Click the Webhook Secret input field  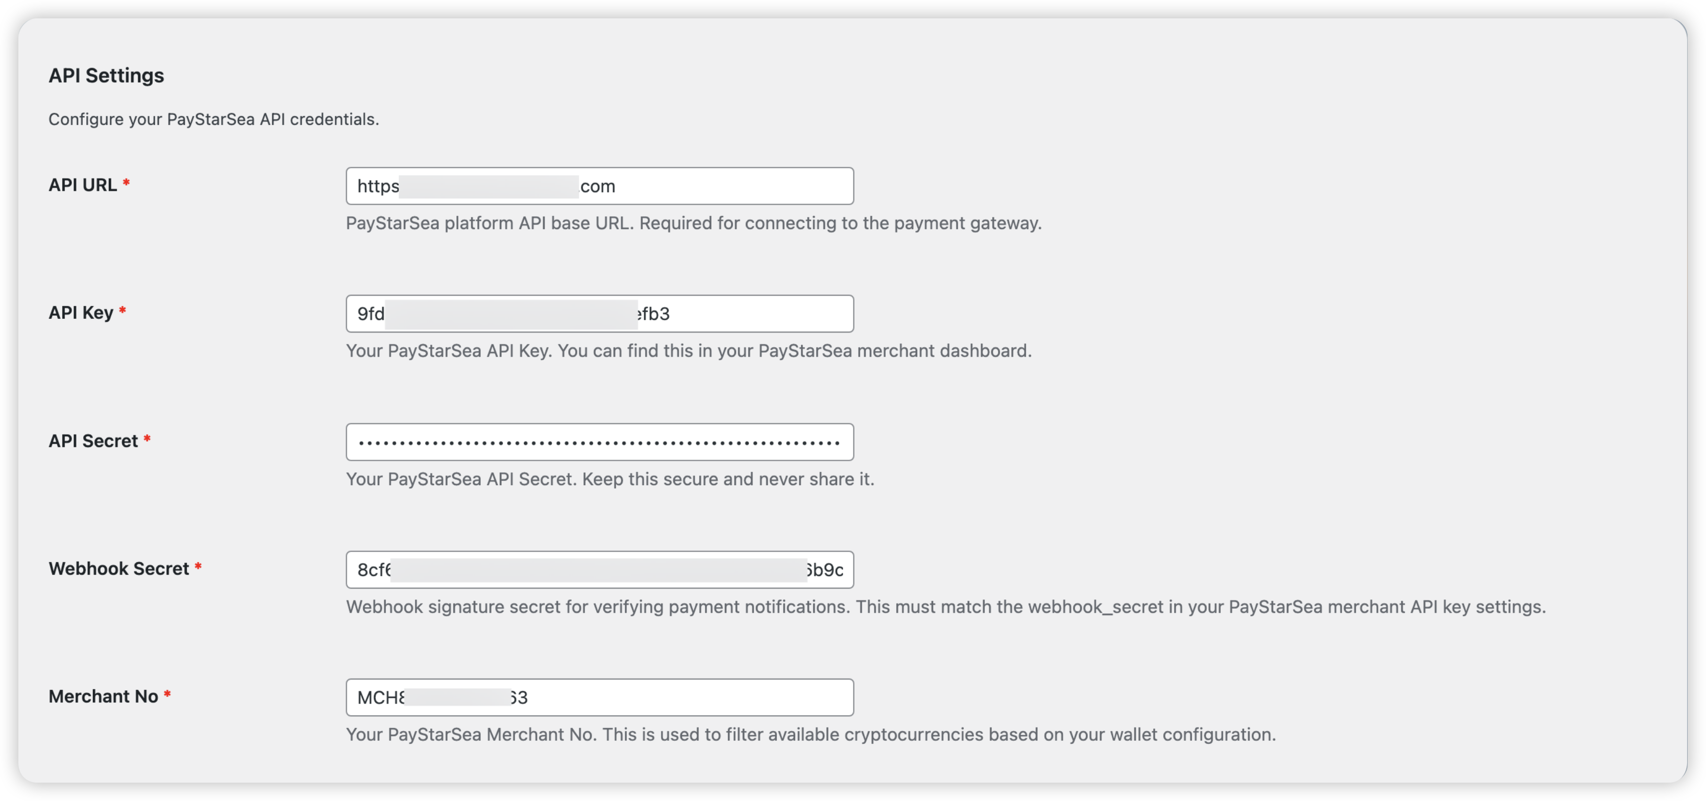click(599, 569)
